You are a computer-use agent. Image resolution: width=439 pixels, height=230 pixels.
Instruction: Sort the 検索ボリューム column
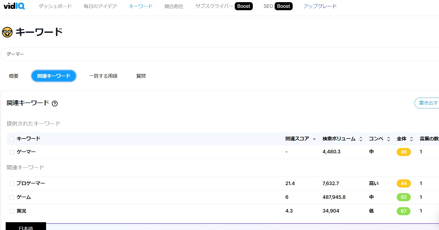[361, 139]
